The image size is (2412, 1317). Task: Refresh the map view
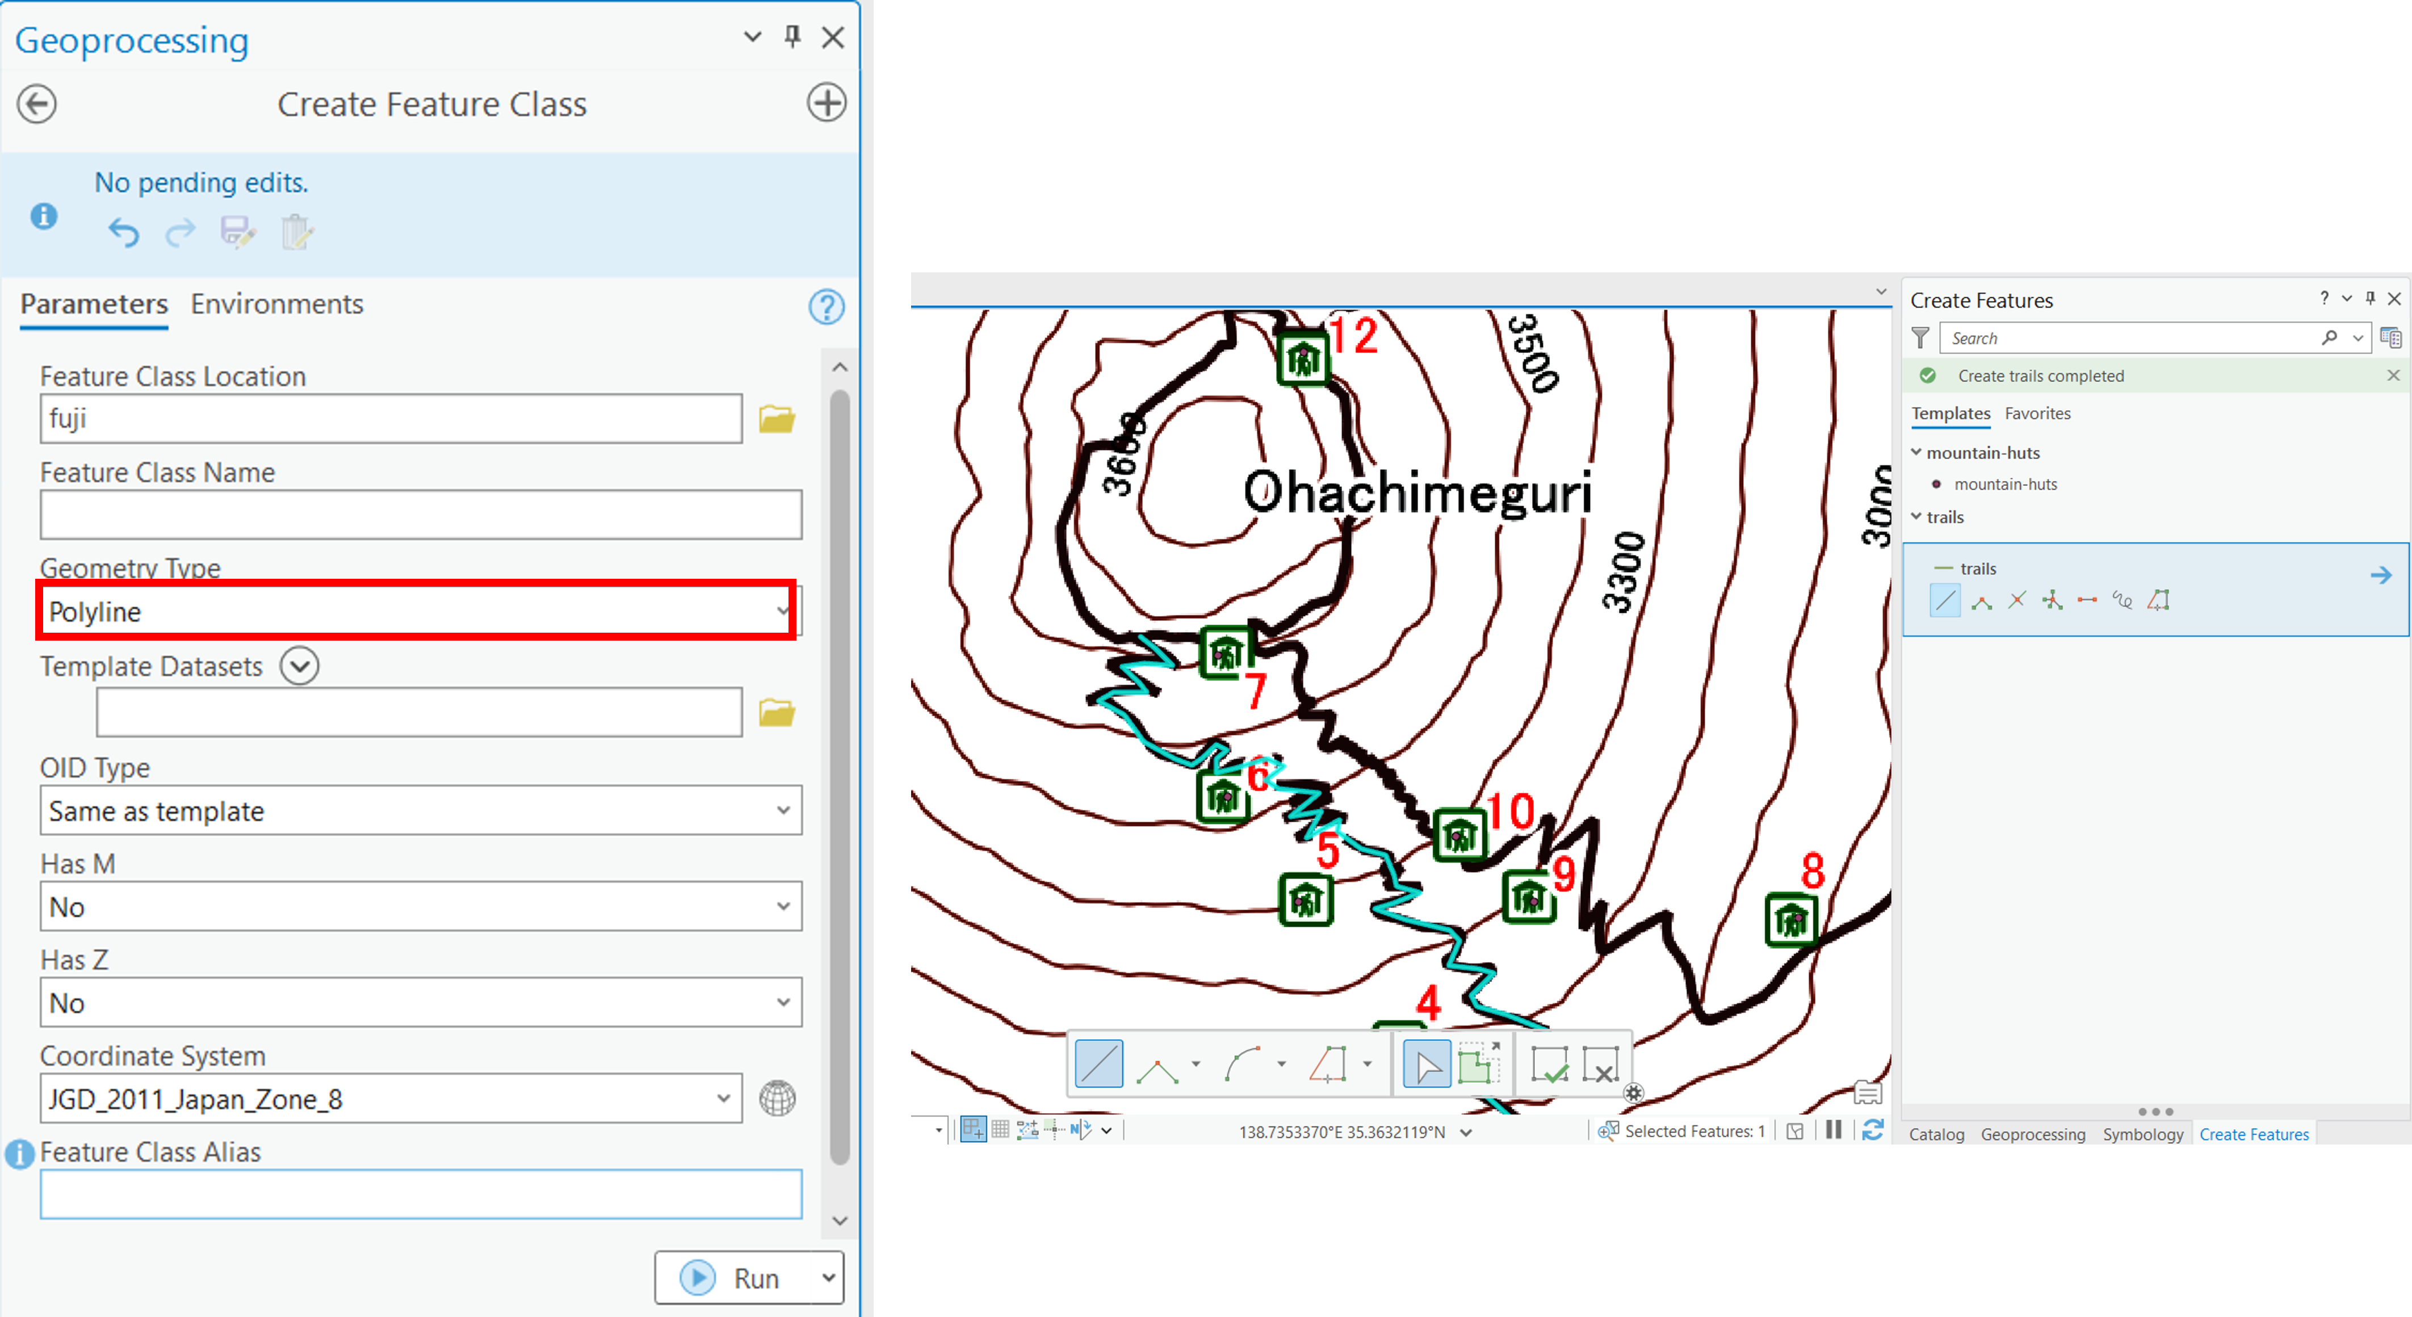point(1872,1131)
